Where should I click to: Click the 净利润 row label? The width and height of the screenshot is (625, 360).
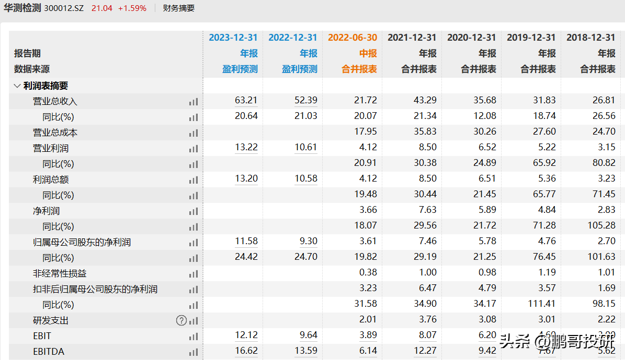46,211
